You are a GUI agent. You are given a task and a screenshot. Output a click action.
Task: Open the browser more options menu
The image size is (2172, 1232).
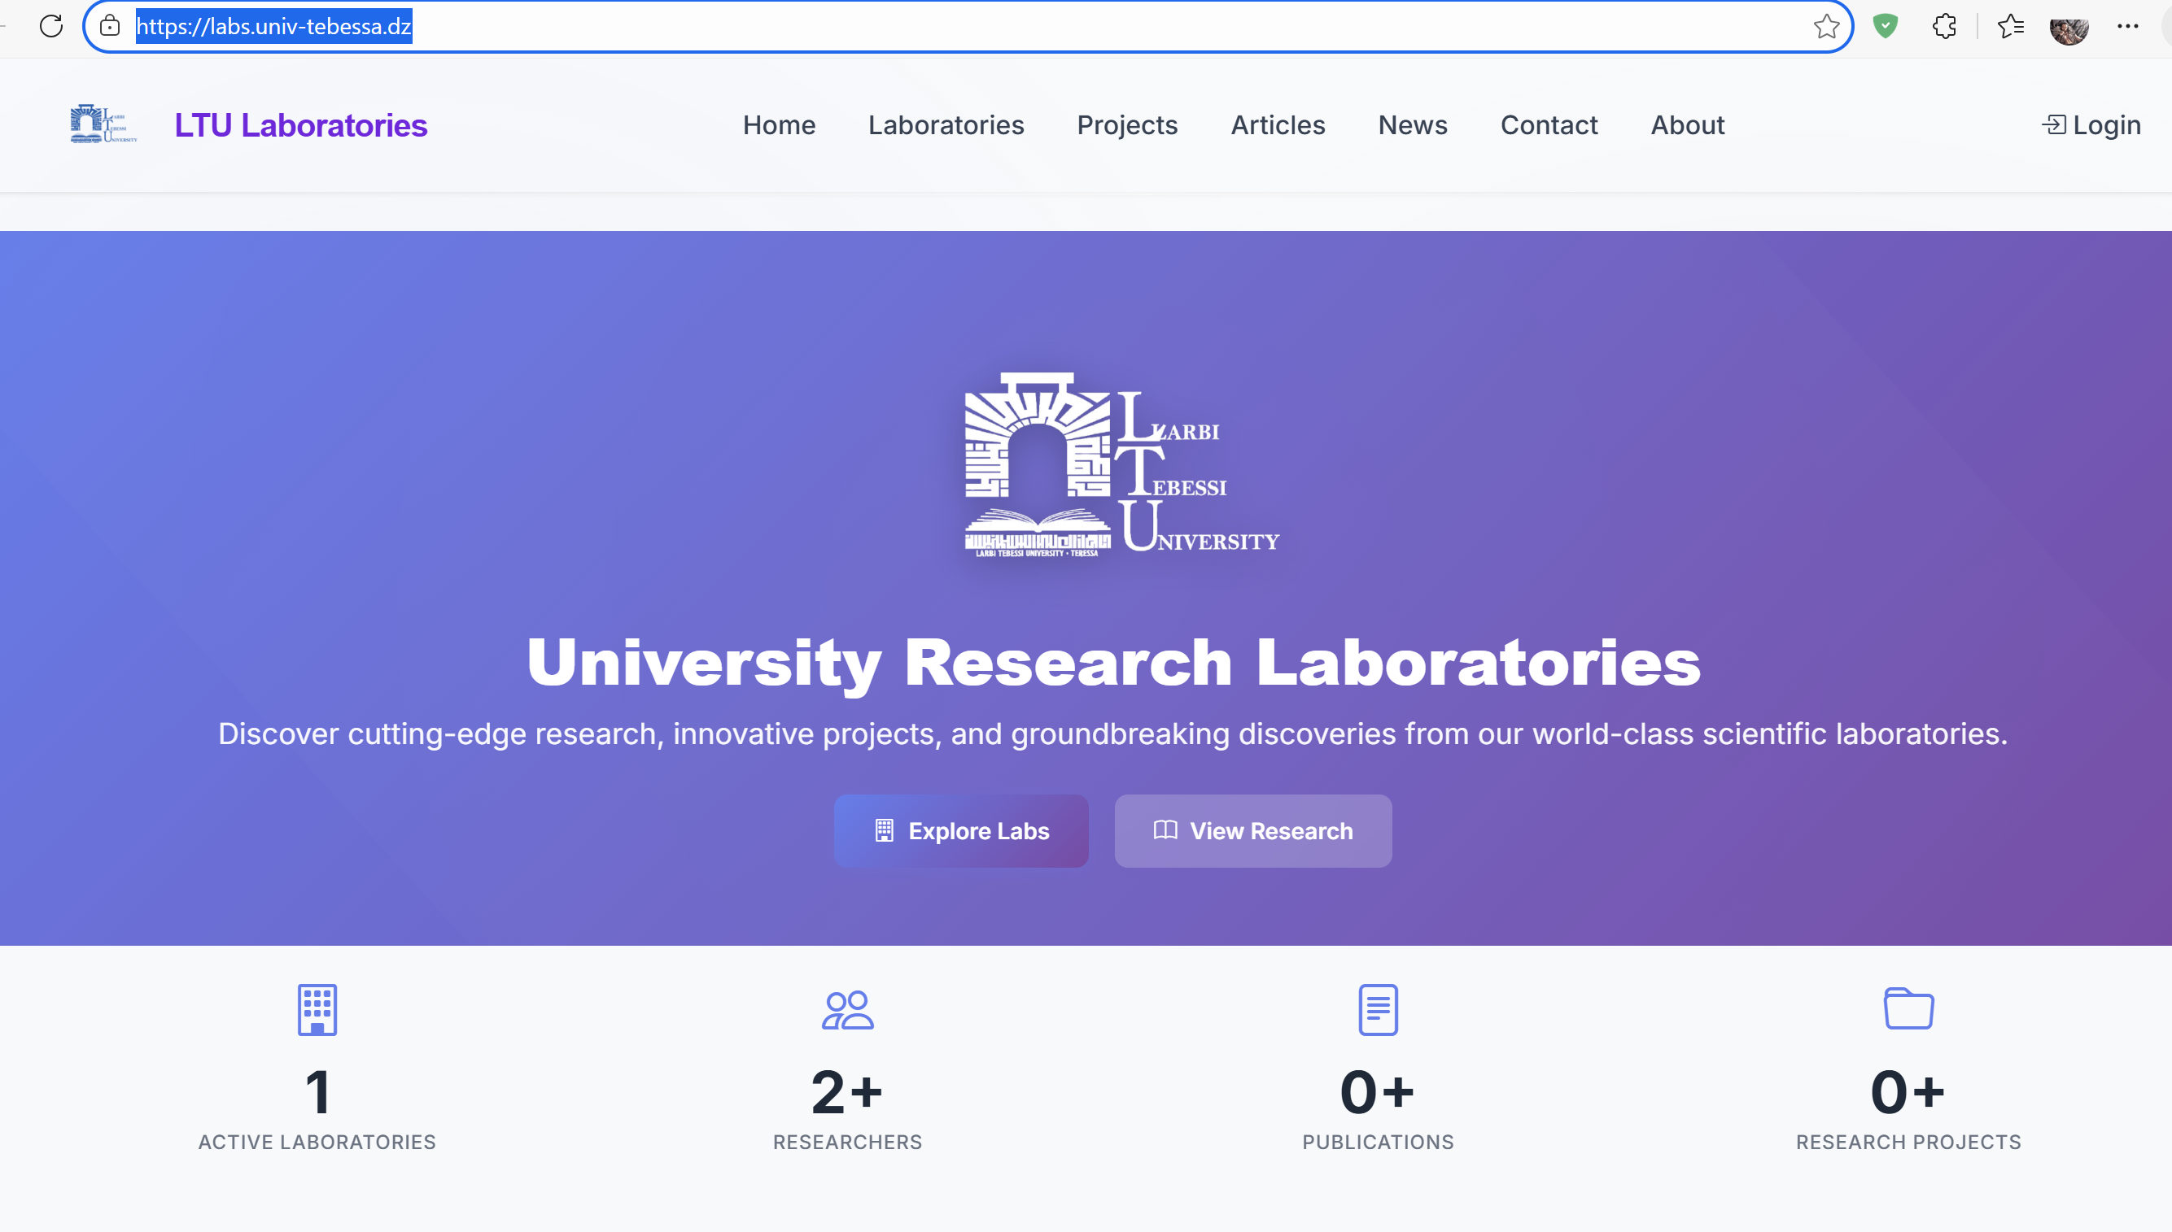pos(2130,26)
